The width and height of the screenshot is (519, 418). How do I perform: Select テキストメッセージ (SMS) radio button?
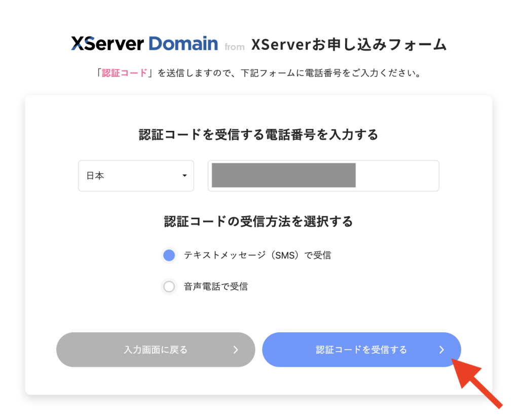(x=169, y=255)
